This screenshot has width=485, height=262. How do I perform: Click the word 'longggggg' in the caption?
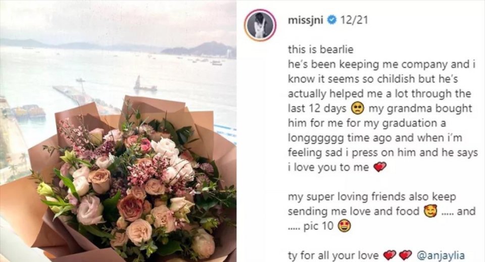(x=316, y=138)
